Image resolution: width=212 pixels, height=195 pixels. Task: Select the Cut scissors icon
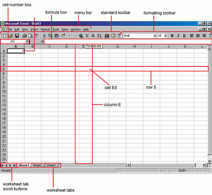tap(44, 36)
